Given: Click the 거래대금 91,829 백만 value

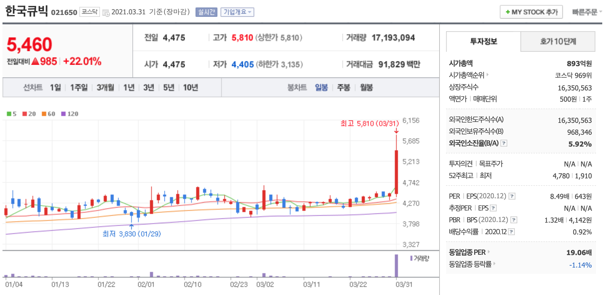Looking at the screenshot, I should point(399,65).
